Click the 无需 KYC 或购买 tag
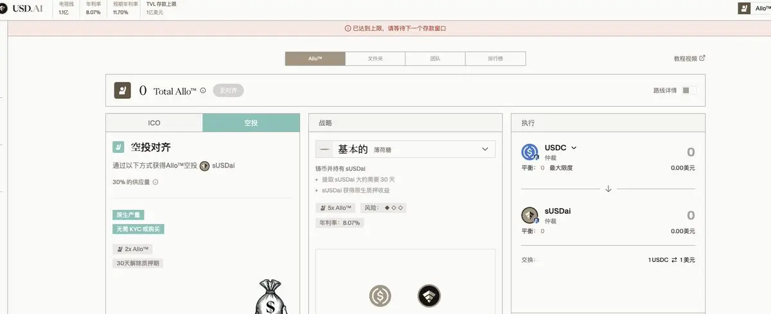 tap(138, 229)
